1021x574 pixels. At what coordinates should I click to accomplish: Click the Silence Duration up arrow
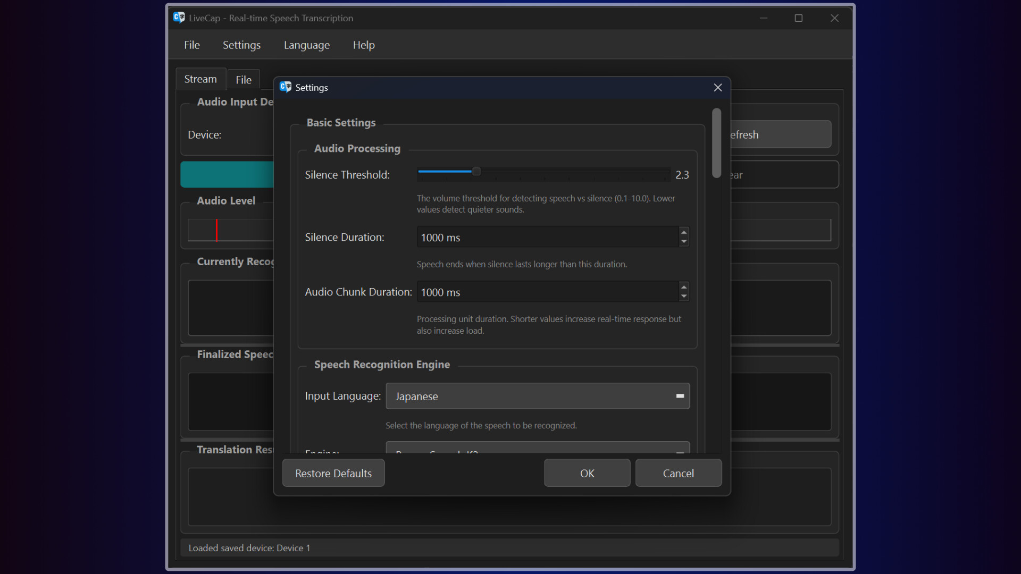[683, 233]
